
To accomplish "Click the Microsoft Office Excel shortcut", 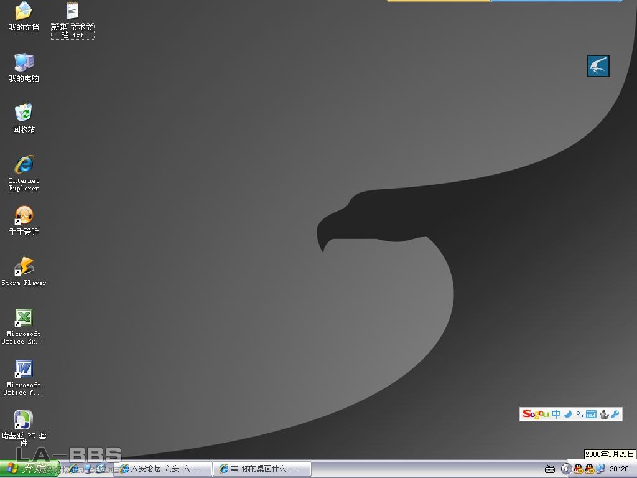I will pyautogui.click(x=24, y=317).
